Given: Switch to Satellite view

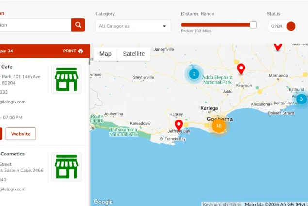Looking at the screenshot, I should click(134, 54).
